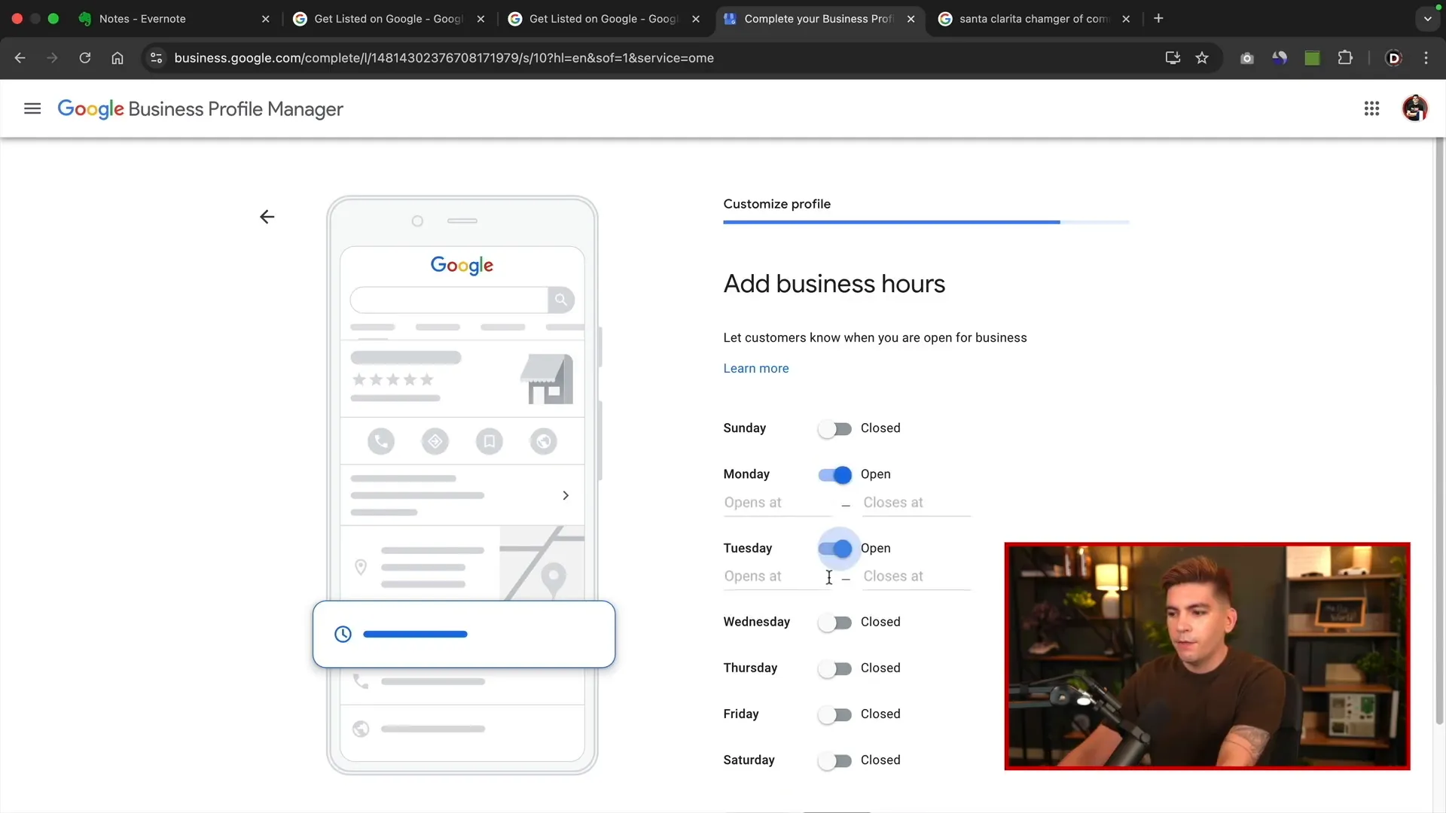1446x813 pixels.
Task: Enable Saturday business hours toggle
Action: (x=834, y=760)
